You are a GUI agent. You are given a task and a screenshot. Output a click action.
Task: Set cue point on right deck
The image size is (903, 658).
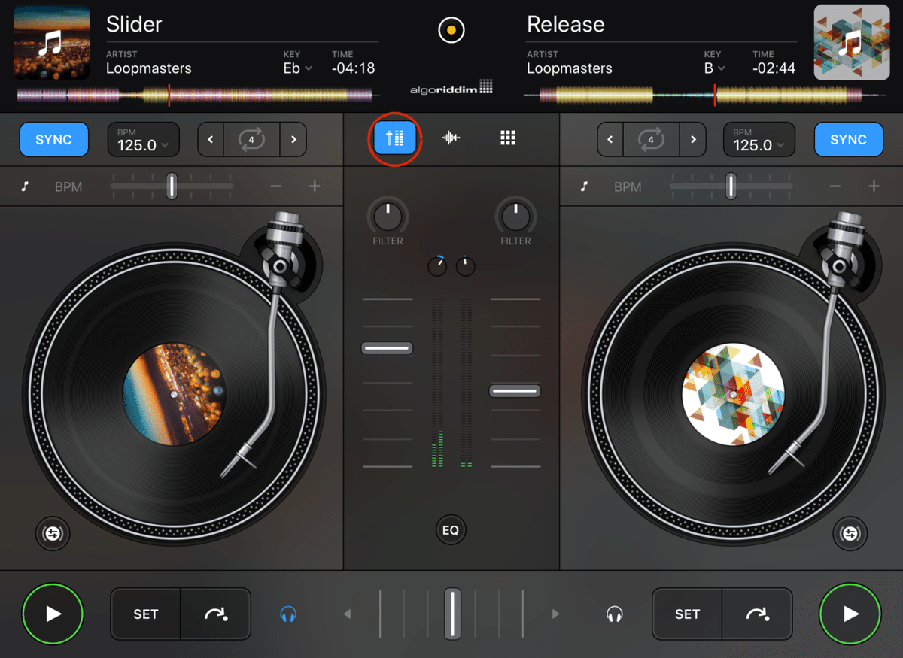(x=688, y=614)
